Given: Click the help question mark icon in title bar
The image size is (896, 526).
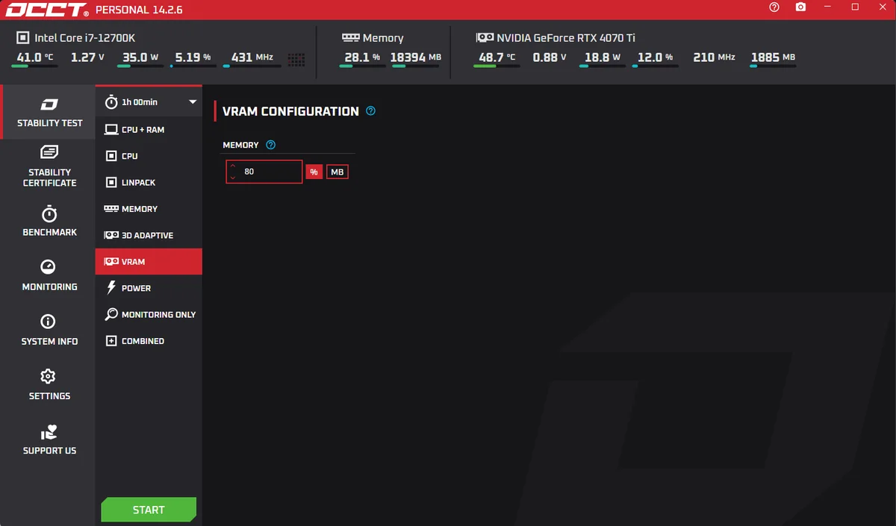Looking at the screenshot, I should [x=774, y=7].
